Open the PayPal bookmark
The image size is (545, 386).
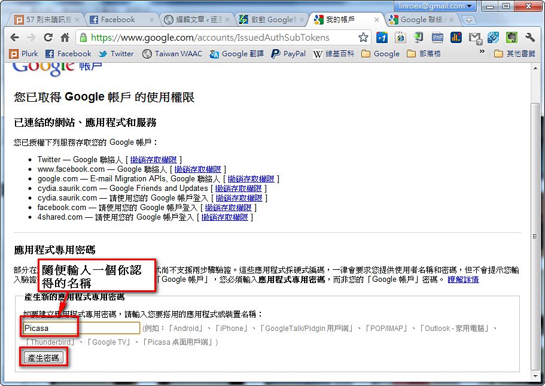coord(288,54)
